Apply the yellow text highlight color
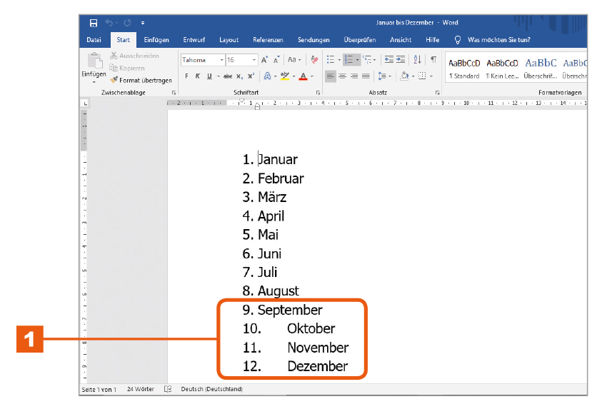The image size is (607, 409). coord(285,76)
